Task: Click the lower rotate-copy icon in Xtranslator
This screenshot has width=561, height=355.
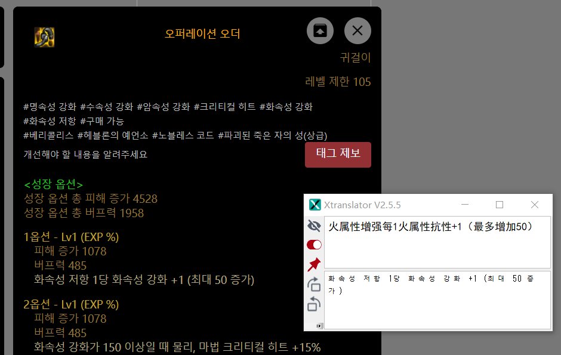Action: [314, 304]
